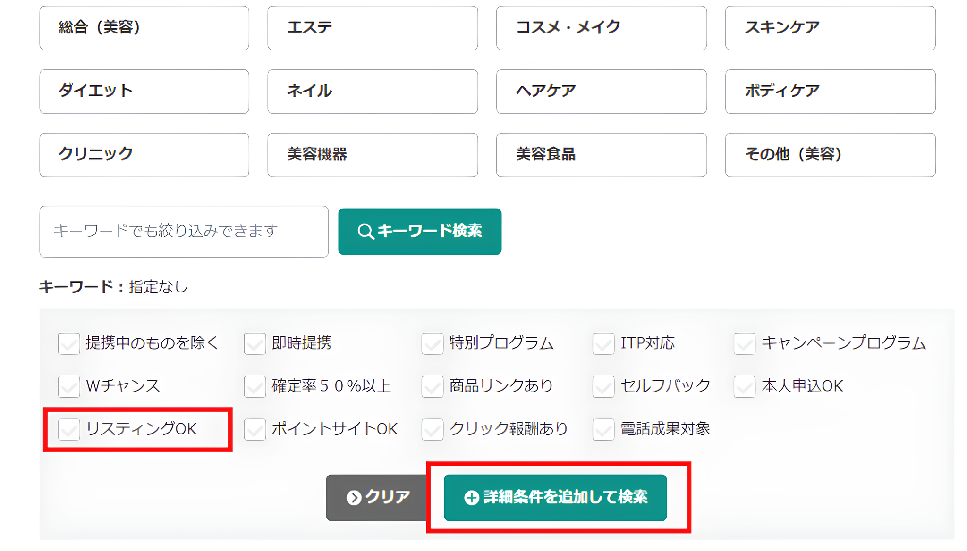Select the 美容食品 category
Image resolution: width=967 pixels, height=551 pixels.
[601, 155]
